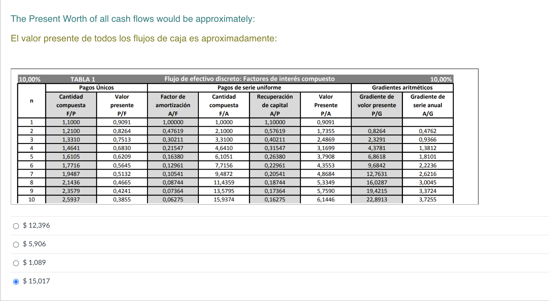Click the interest factor table image
Image resolution: width=549 pixels, height=301 pixels.
[x=245, y=136]
